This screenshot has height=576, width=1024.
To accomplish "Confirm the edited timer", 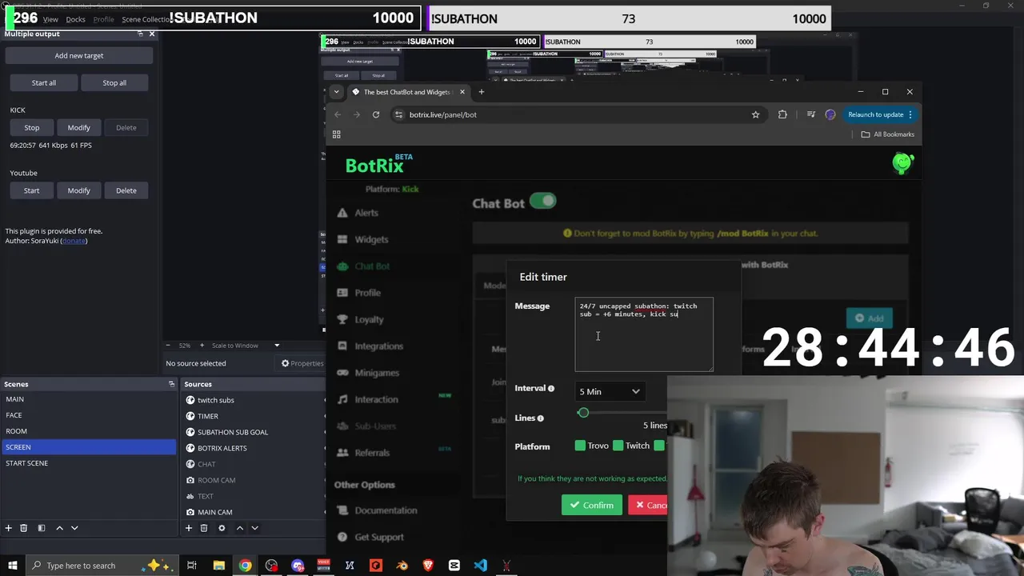I will pos(592,505).
